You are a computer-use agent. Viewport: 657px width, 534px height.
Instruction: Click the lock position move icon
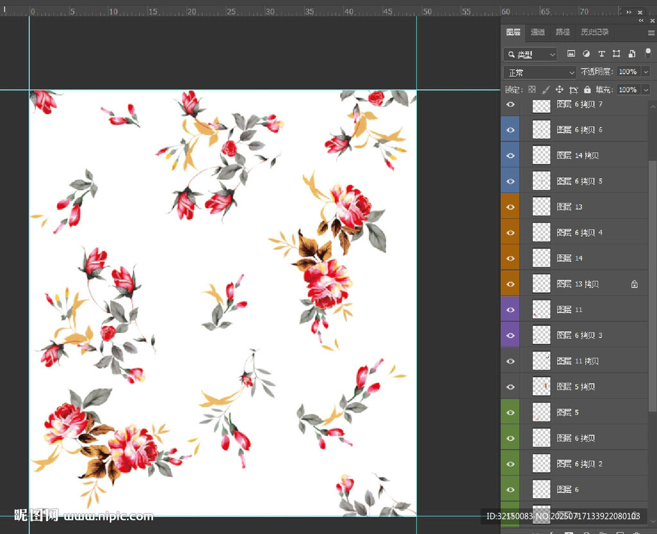pyautogui.click(x=559, y=90)
